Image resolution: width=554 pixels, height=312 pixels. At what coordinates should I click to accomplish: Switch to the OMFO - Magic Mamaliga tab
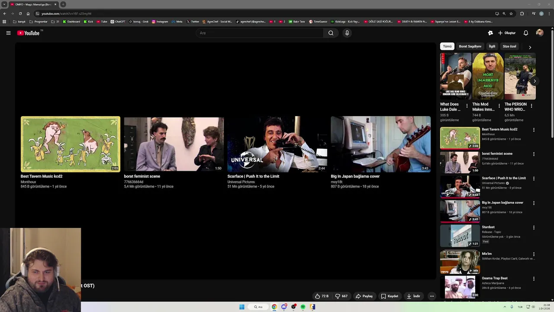coord(33,4)
